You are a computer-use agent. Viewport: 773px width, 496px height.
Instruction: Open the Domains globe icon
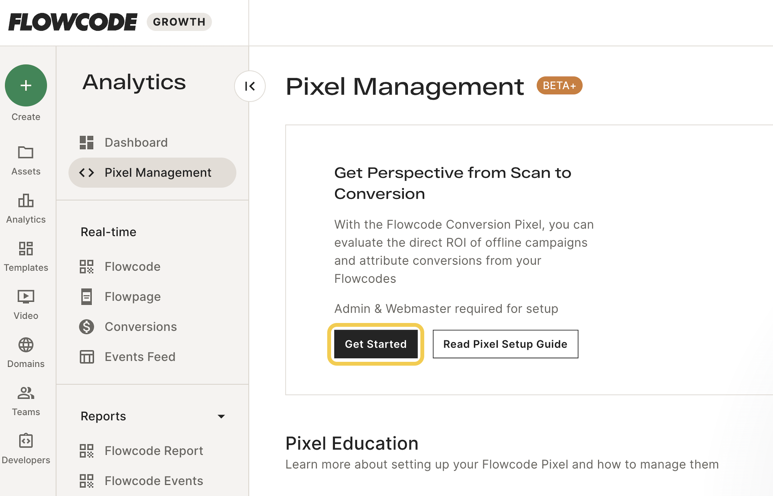pos(26,345)
